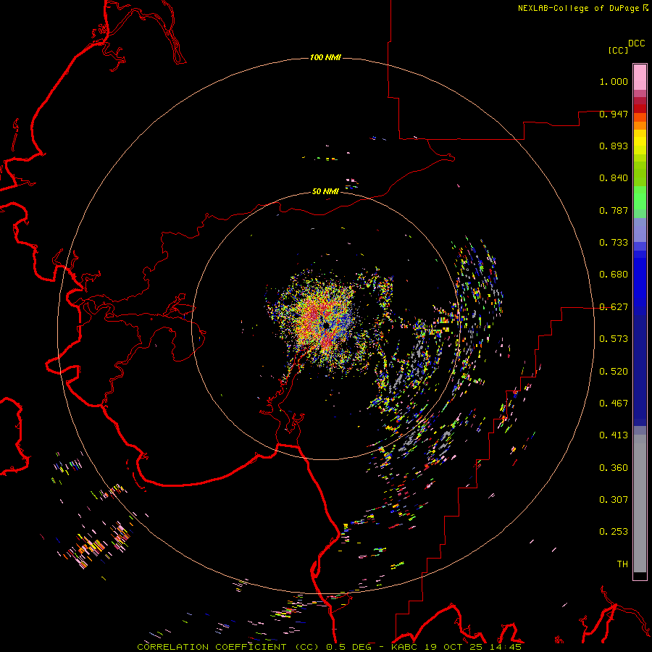Click the 0.413 scale value
The image size is (652, 652).
pyautogui.click(x=614, y=435)
